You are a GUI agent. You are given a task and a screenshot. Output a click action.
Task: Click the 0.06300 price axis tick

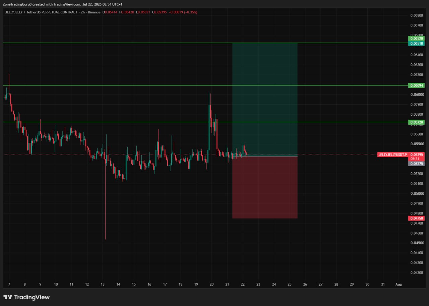pyautogui.click(x=416, y=65)
